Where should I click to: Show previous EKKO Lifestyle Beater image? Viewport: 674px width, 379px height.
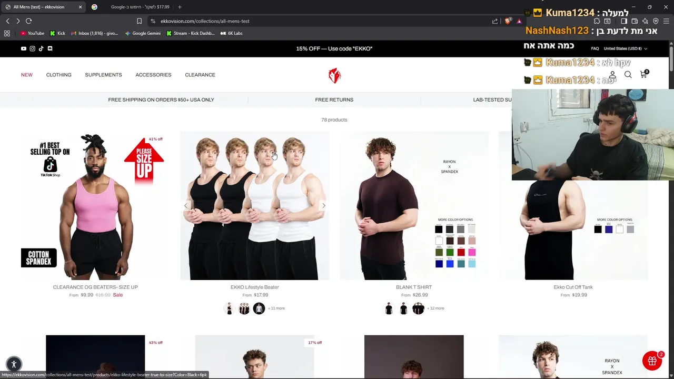(x=185, y=206)
